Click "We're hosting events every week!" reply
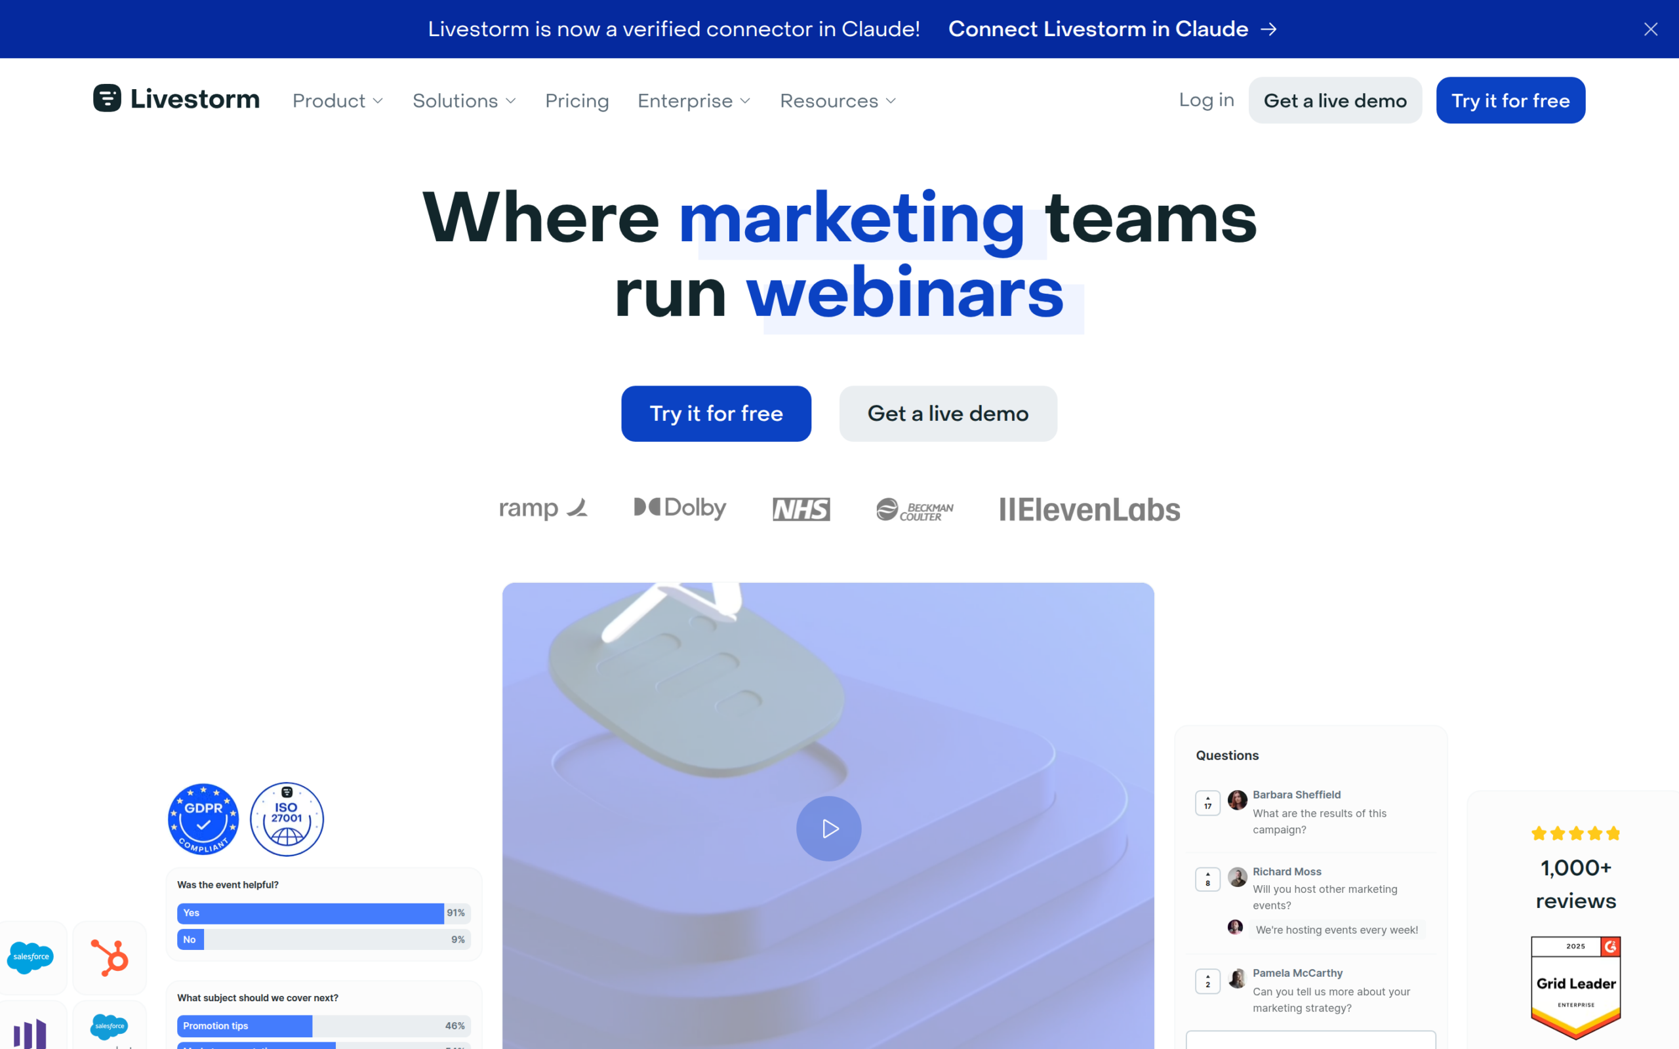Image resolution: width=1679 pixels, height=1049 pixels. click(x=1336, y=930)
